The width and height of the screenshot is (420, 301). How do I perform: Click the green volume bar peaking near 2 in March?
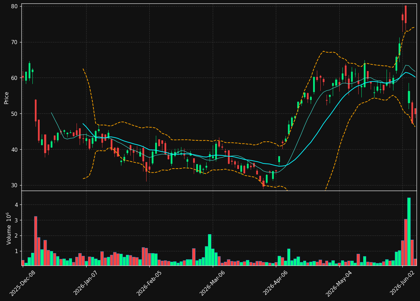[x=210, y=250]
